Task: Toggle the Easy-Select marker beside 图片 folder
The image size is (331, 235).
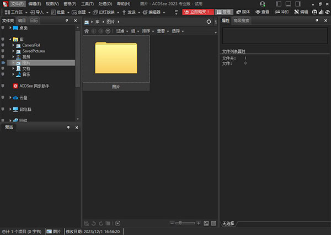Action: tap(3, 63)
